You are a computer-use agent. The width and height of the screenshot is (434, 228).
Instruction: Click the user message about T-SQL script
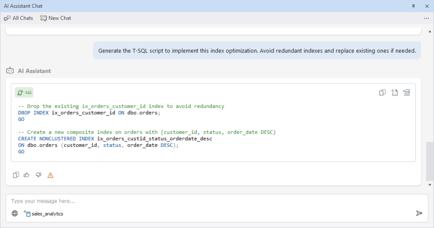point(257,51)
